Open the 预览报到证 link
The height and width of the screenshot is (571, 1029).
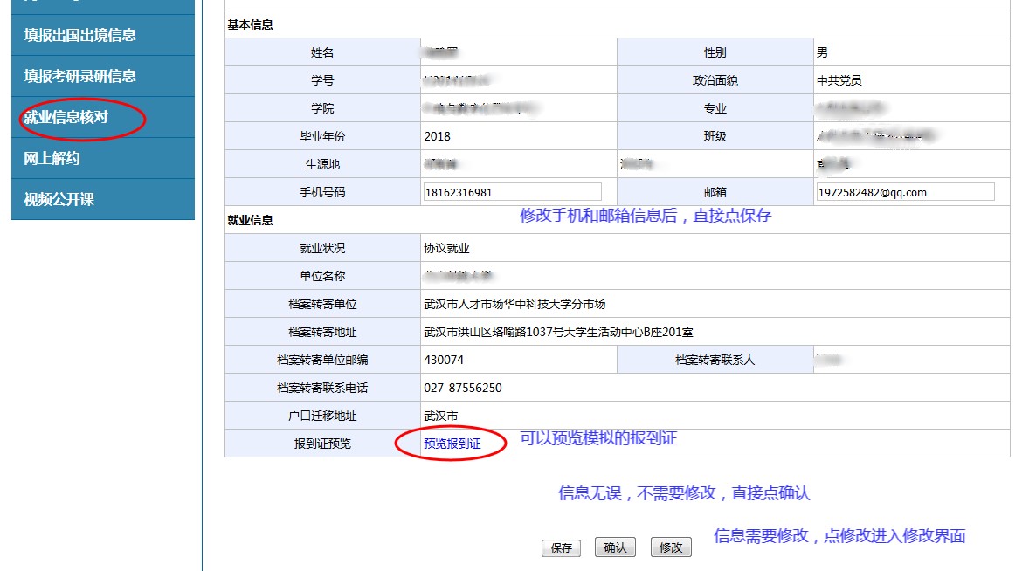pos(452,444)
